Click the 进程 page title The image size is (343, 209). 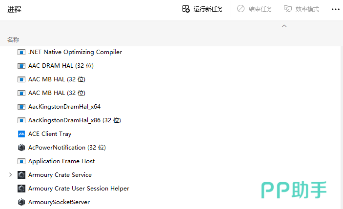[x=14, y=9]
